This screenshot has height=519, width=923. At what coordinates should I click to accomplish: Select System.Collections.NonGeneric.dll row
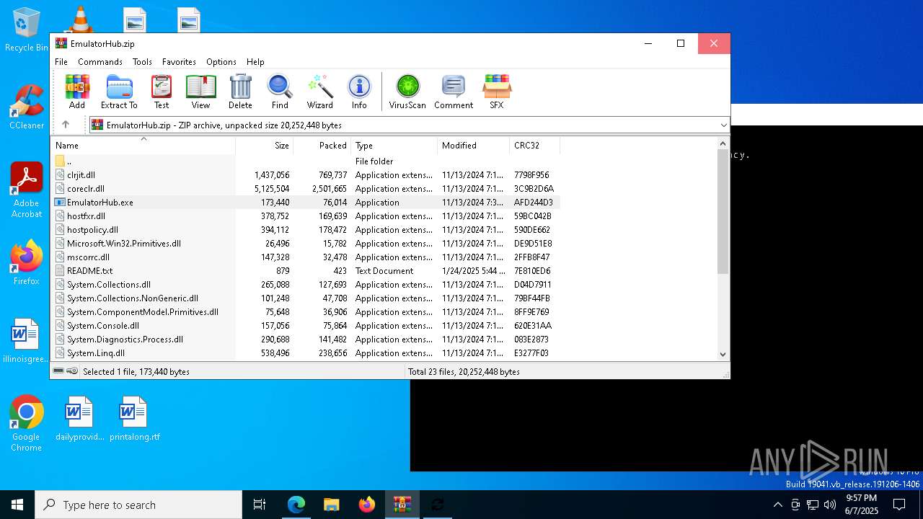point(306,298)
